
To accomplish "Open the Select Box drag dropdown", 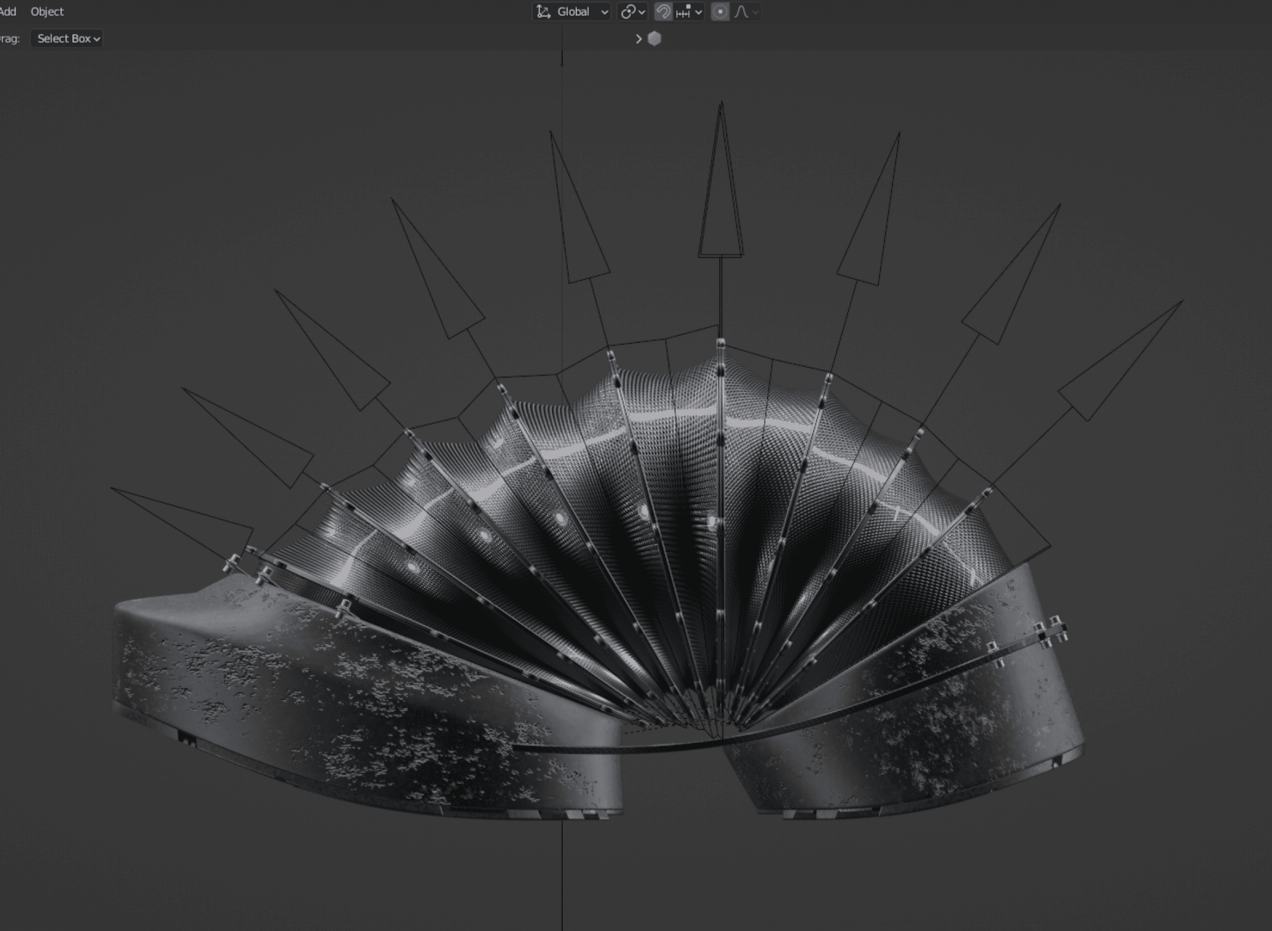I will 67,39.
